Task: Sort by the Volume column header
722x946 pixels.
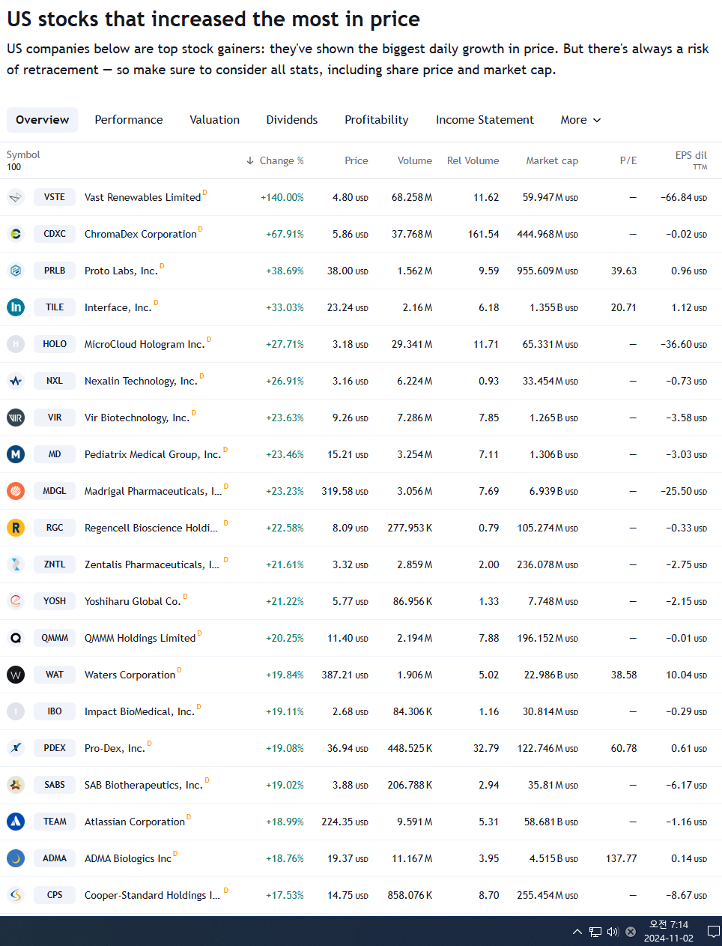Action: (x=415, y=160)
